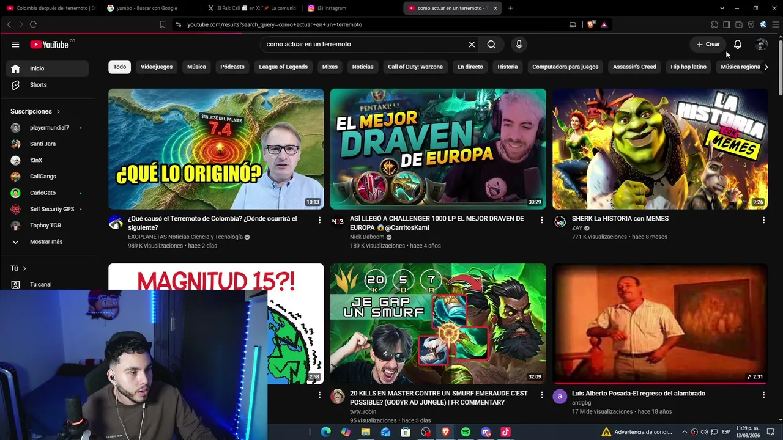Open options menu for the Terremoto de Colombia video
The height and width of the screenshot is (440, 783).
coord(319,220)
